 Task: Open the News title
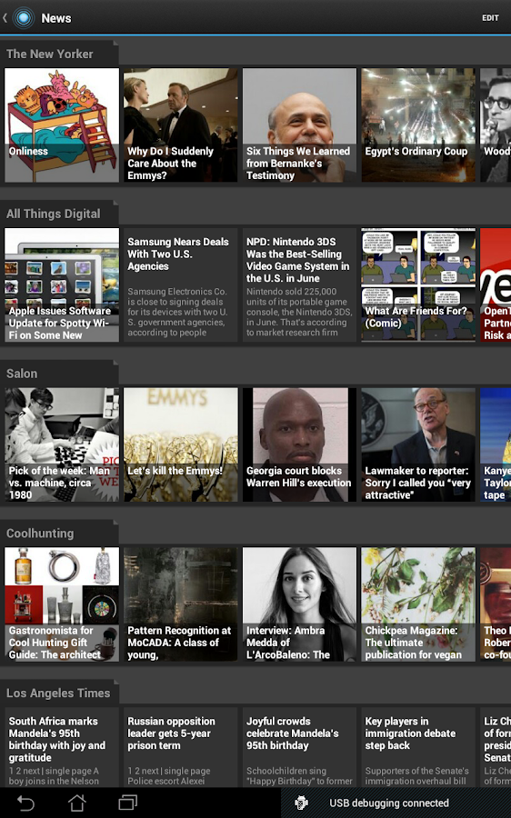click(x=55, y=18)
